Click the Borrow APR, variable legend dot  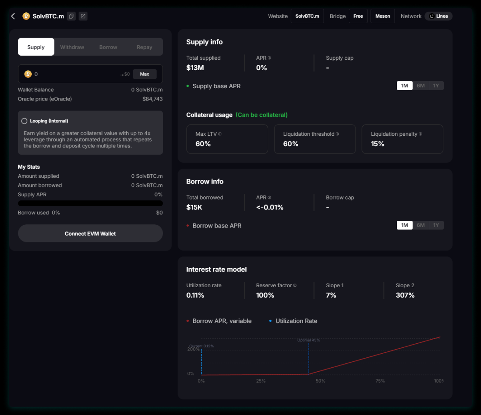pos(188,321)
